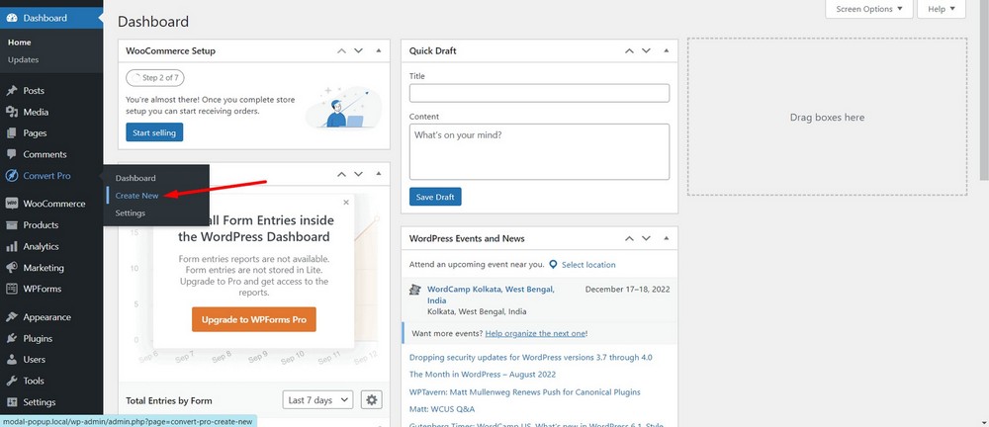
Task: Click the Posts pushpin icon
Action: click(11, 91)
